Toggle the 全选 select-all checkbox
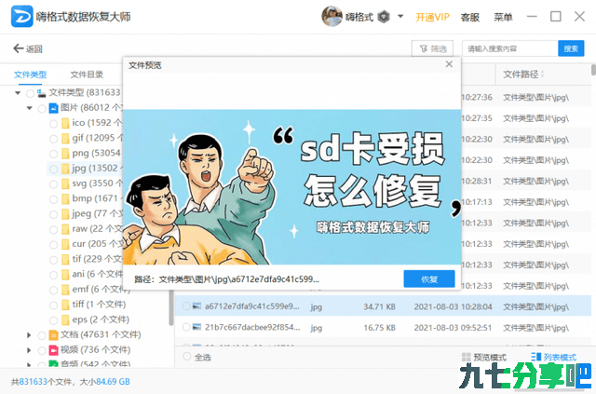 [186, 357]
